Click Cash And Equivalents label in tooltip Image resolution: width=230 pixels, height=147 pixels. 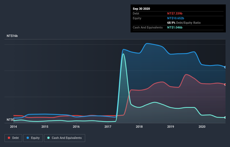coord(148,27)
